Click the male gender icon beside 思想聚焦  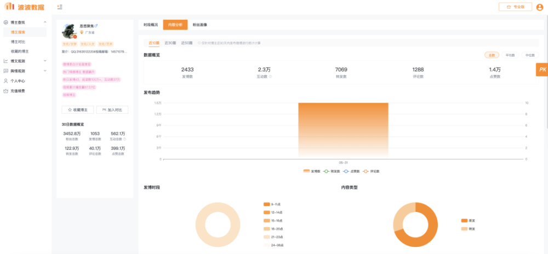click(96, 26)
